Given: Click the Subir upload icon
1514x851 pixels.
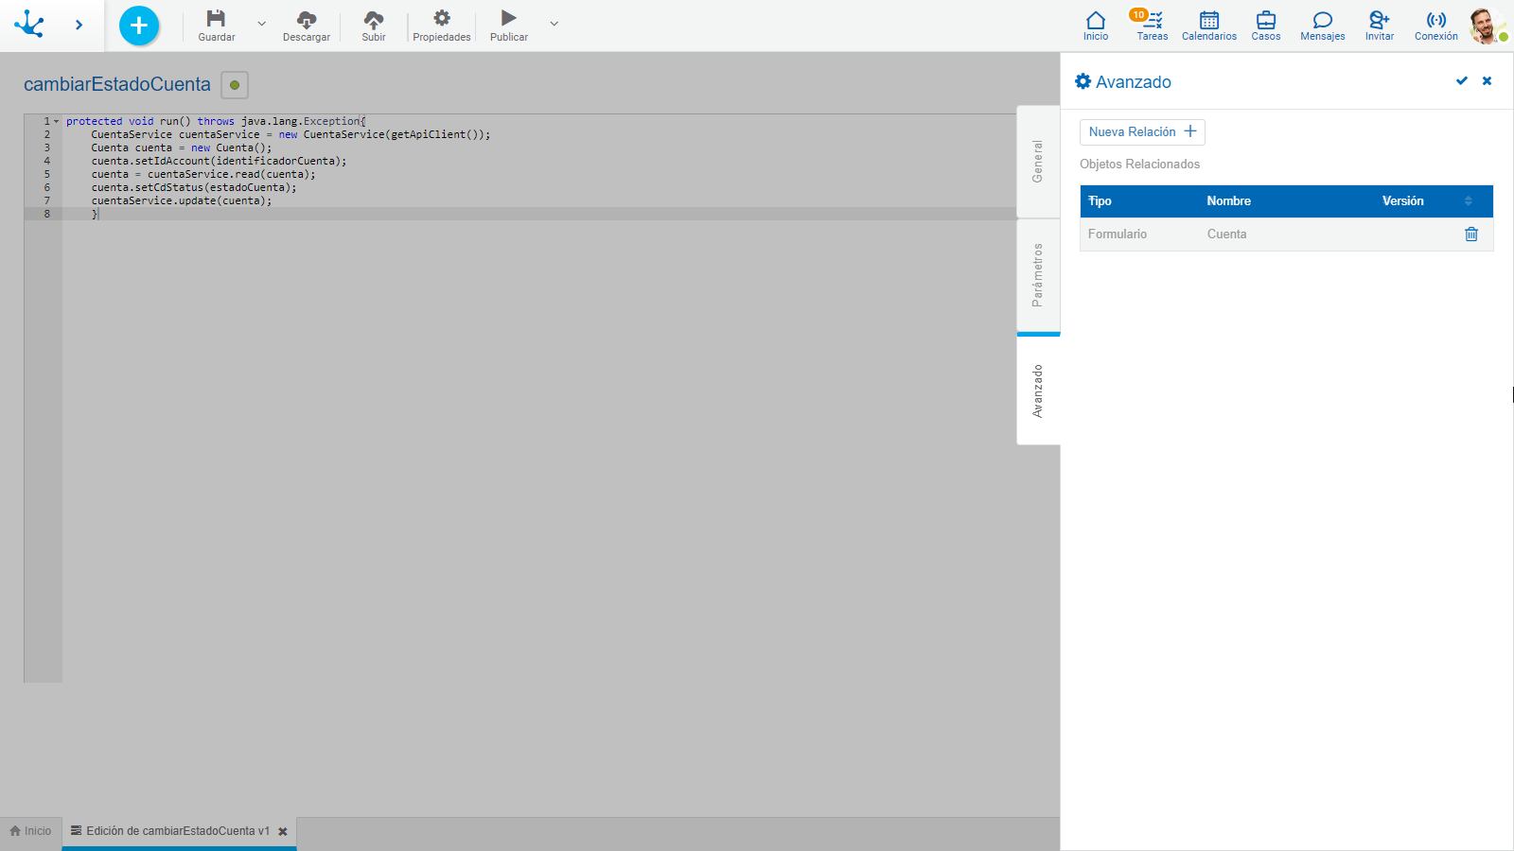Looking at the screenshot, I should pyautogui.click(x=374, y=19).
